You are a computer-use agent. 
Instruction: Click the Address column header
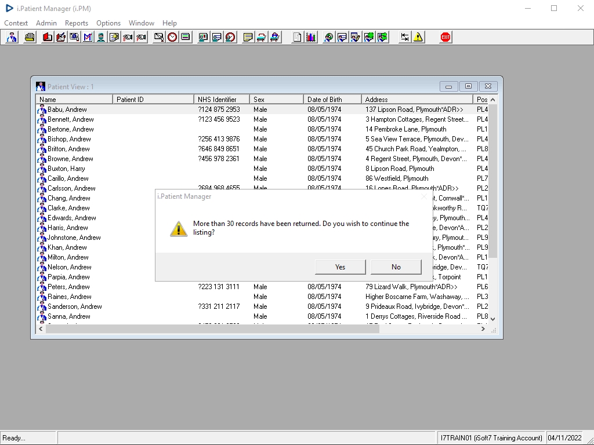(x=418, y=100)
